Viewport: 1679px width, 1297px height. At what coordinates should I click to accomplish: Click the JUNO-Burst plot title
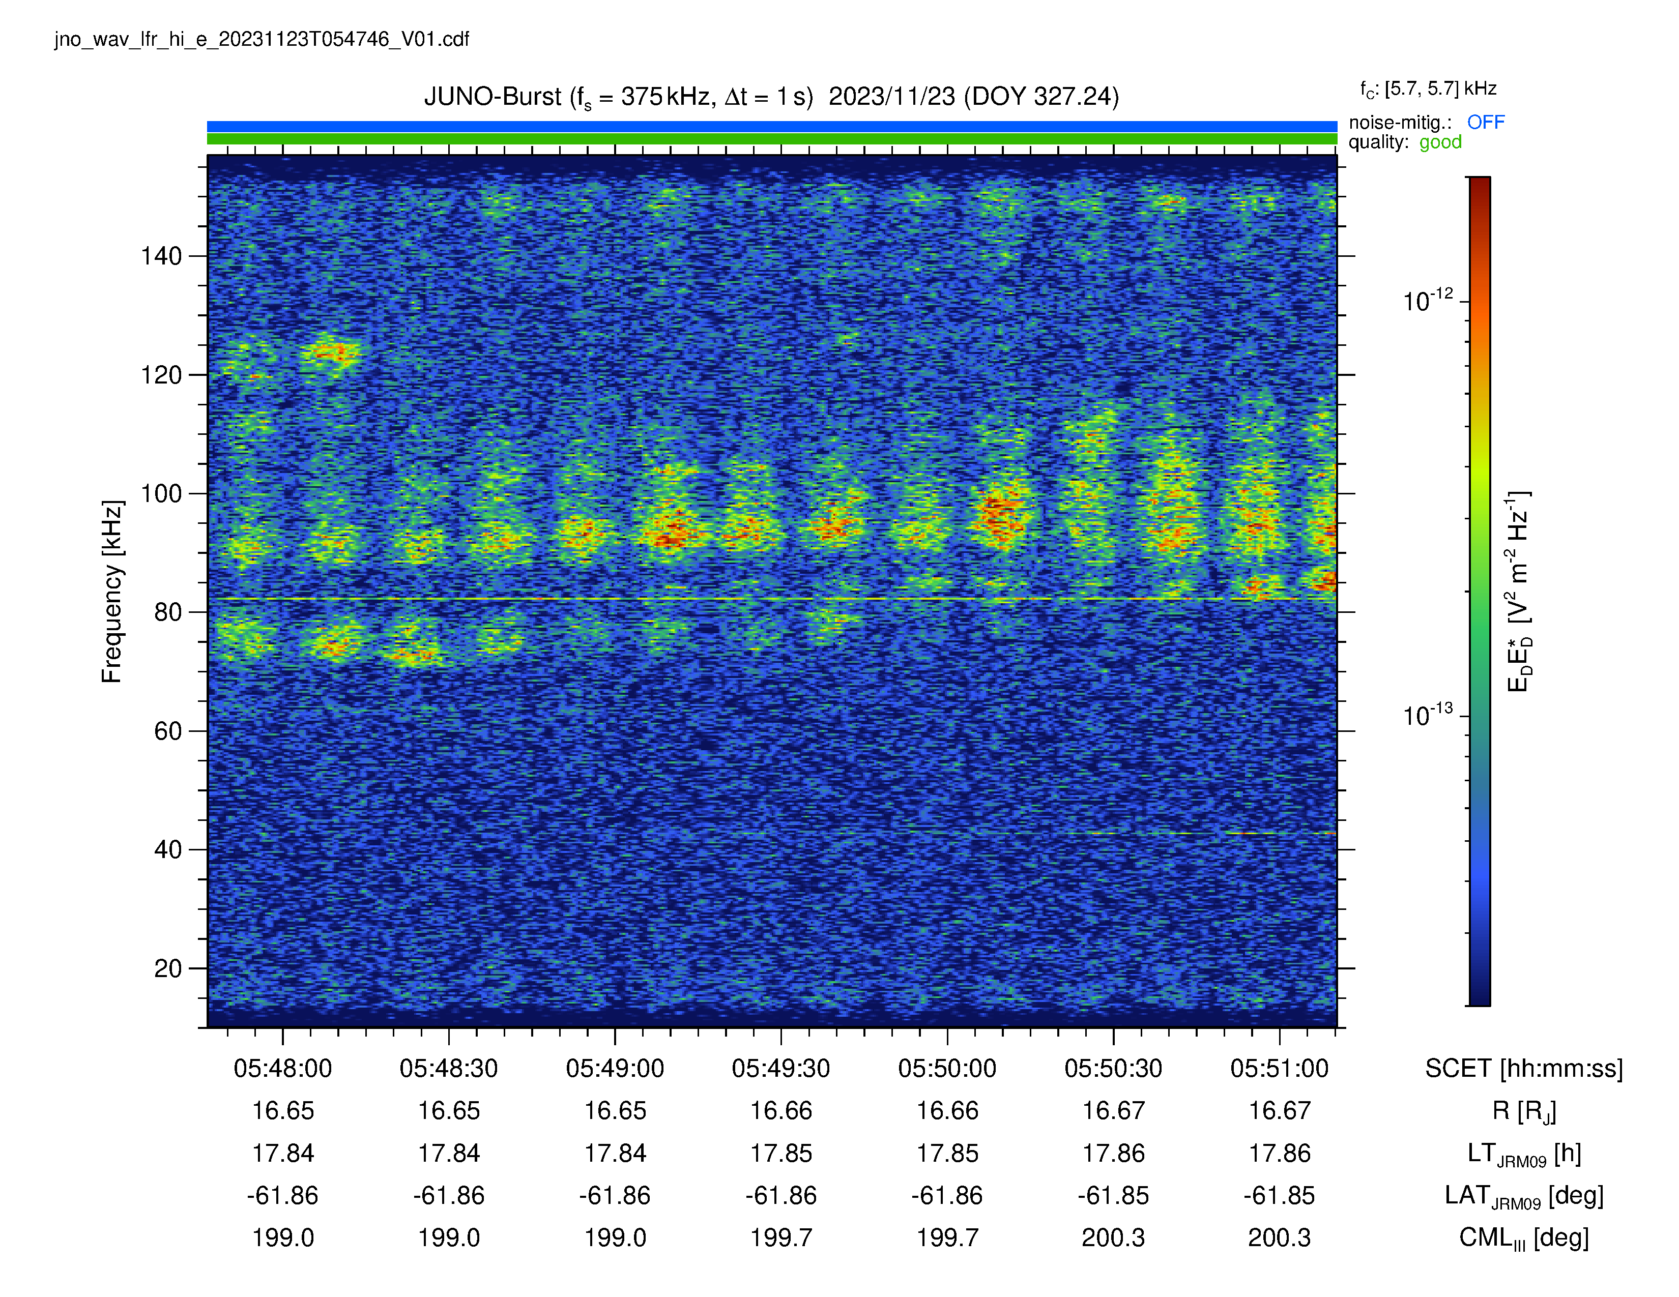tap(771, 97)
